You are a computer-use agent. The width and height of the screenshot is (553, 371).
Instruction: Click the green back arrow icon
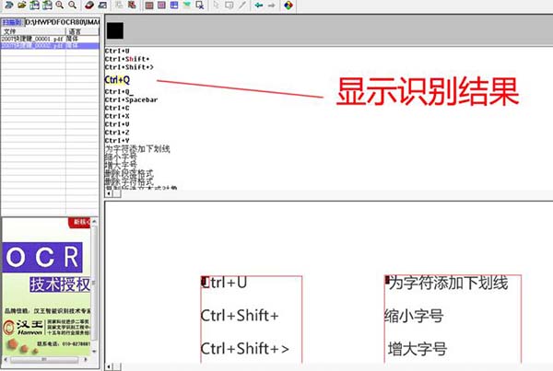258,6
